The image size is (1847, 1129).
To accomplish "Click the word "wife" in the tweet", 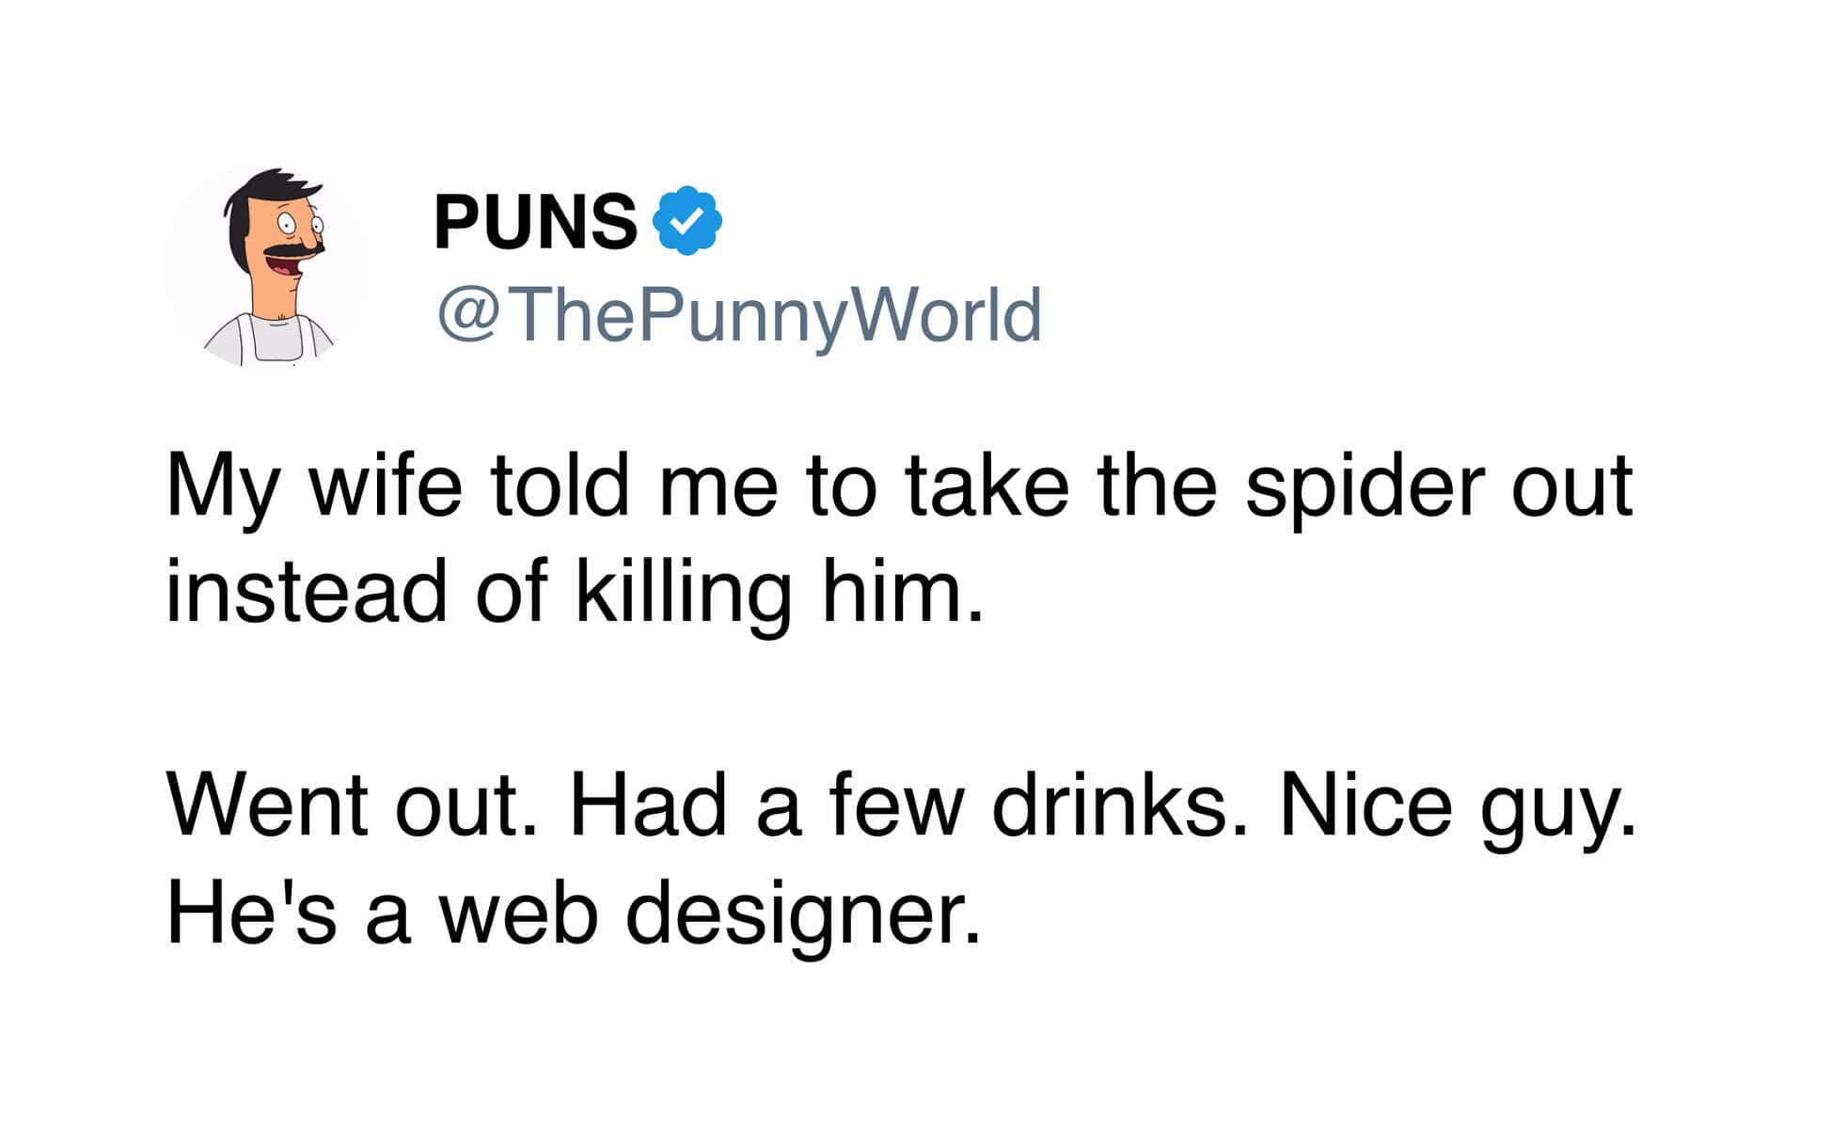I will pos(387,486).
